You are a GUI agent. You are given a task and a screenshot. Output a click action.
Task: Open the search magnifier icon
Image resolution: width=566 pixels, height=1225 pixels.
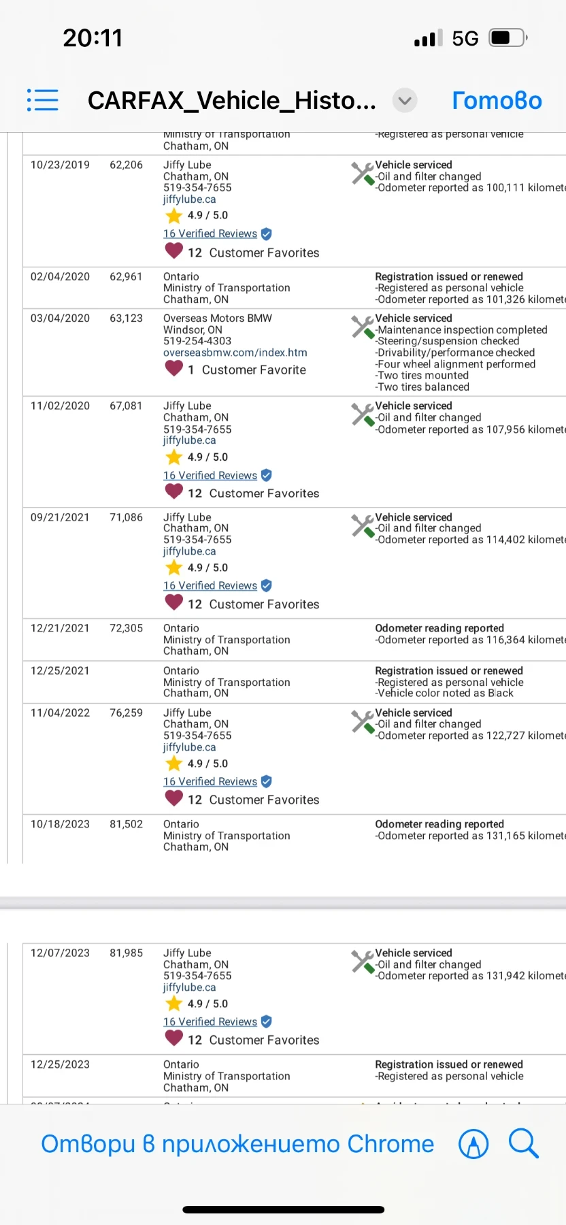[523, 1143]
